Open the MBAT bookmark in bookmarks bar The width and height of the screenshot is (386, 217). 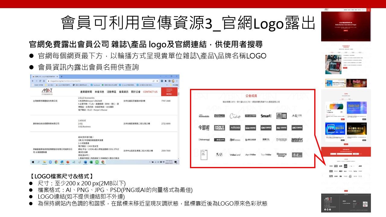(x=37, y=85)
